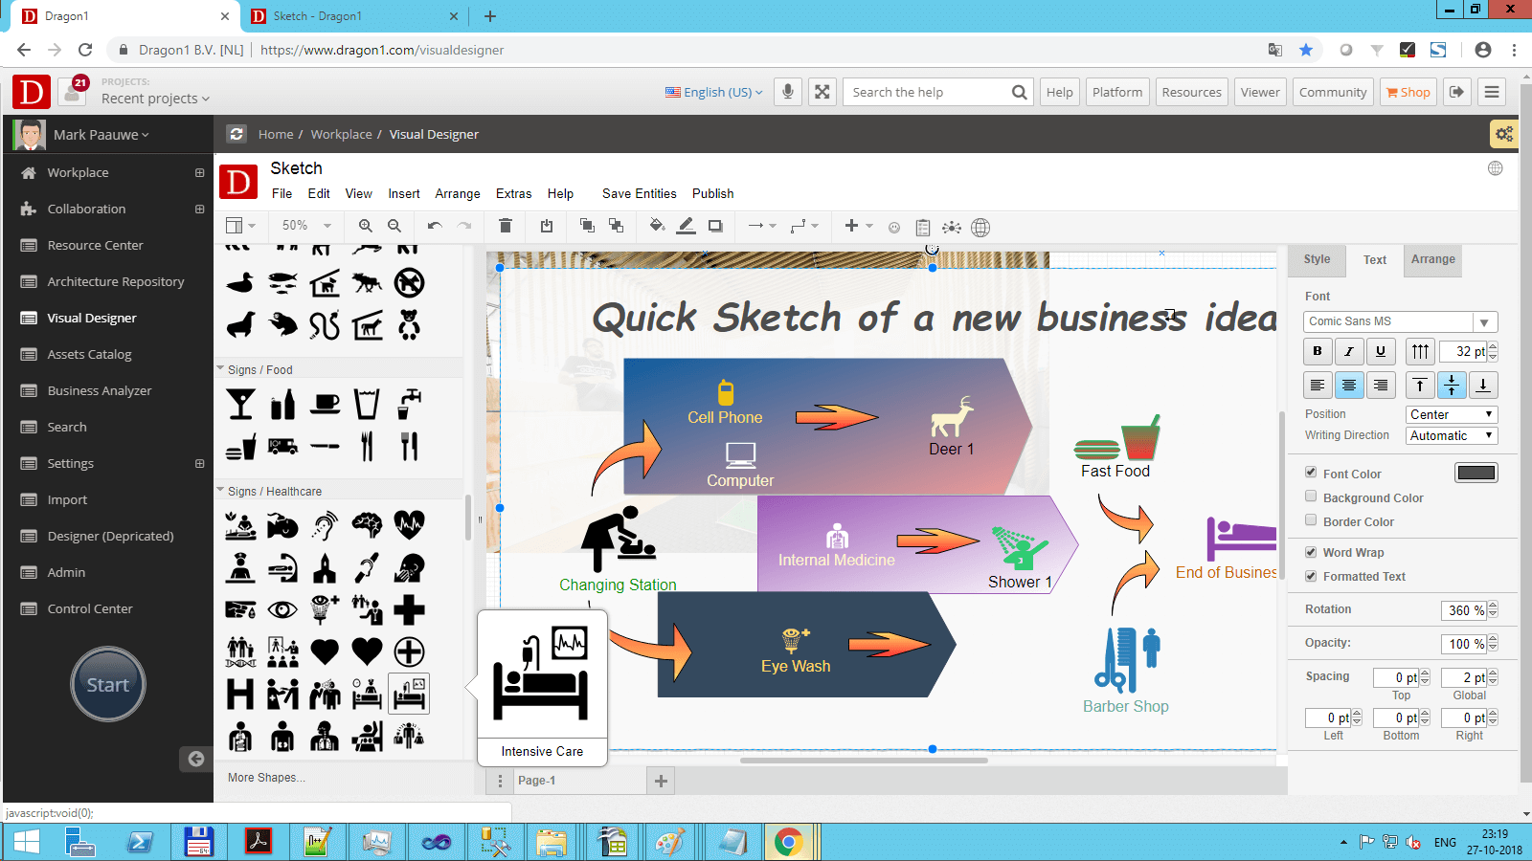Click the Save Entities button
The image size is (1532, 861).
[x=640, y=193]
